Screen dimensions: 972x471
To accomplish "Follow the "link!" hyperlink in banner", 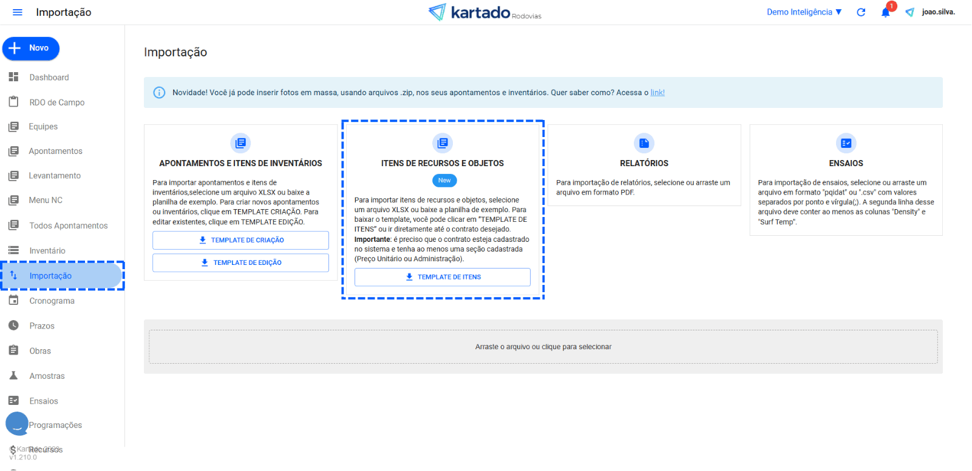I will [x=657, y=93].
